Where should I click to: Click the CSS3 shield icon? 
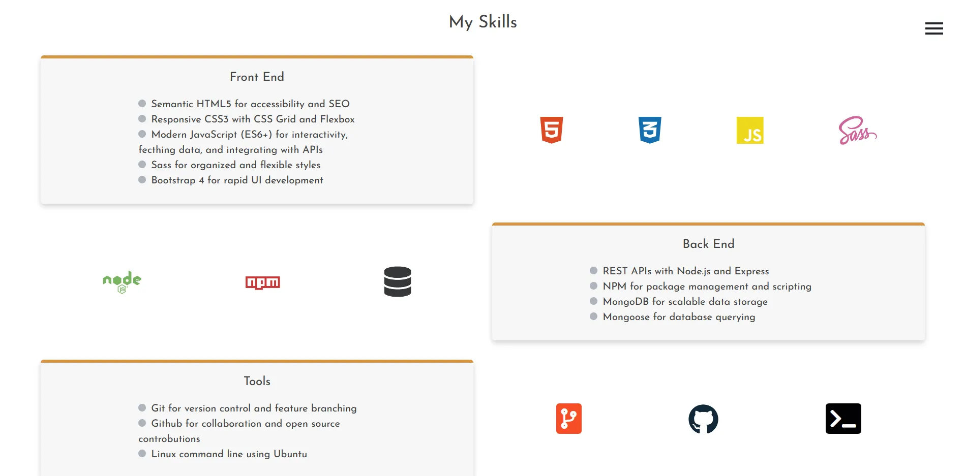point(650,130)
